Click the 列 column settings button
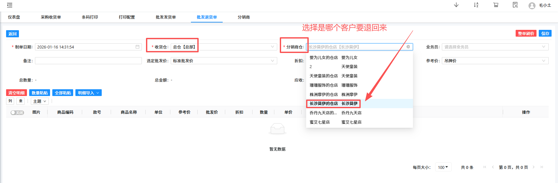This screenshot has width=558, height=183. point(10,101)
